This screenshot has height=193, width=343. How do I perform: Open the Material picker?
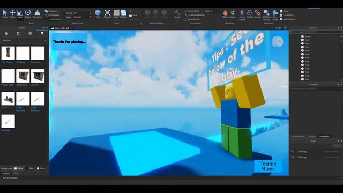coord(107,13)
